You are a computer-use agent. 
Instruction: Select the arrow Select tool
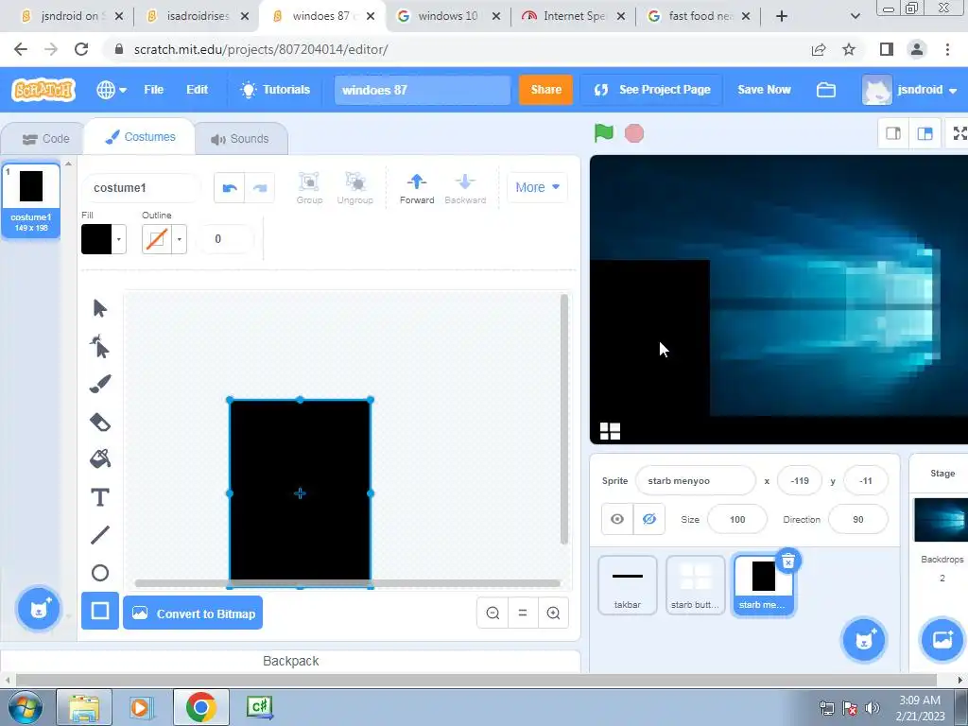(x=100, y=308)
